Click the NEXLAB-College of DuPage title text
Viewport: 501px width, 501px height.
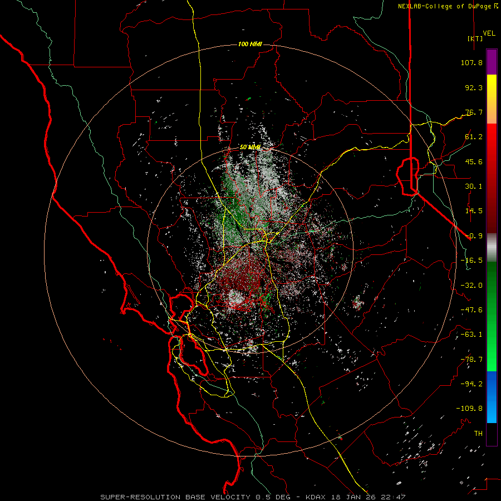click(445, 6)
